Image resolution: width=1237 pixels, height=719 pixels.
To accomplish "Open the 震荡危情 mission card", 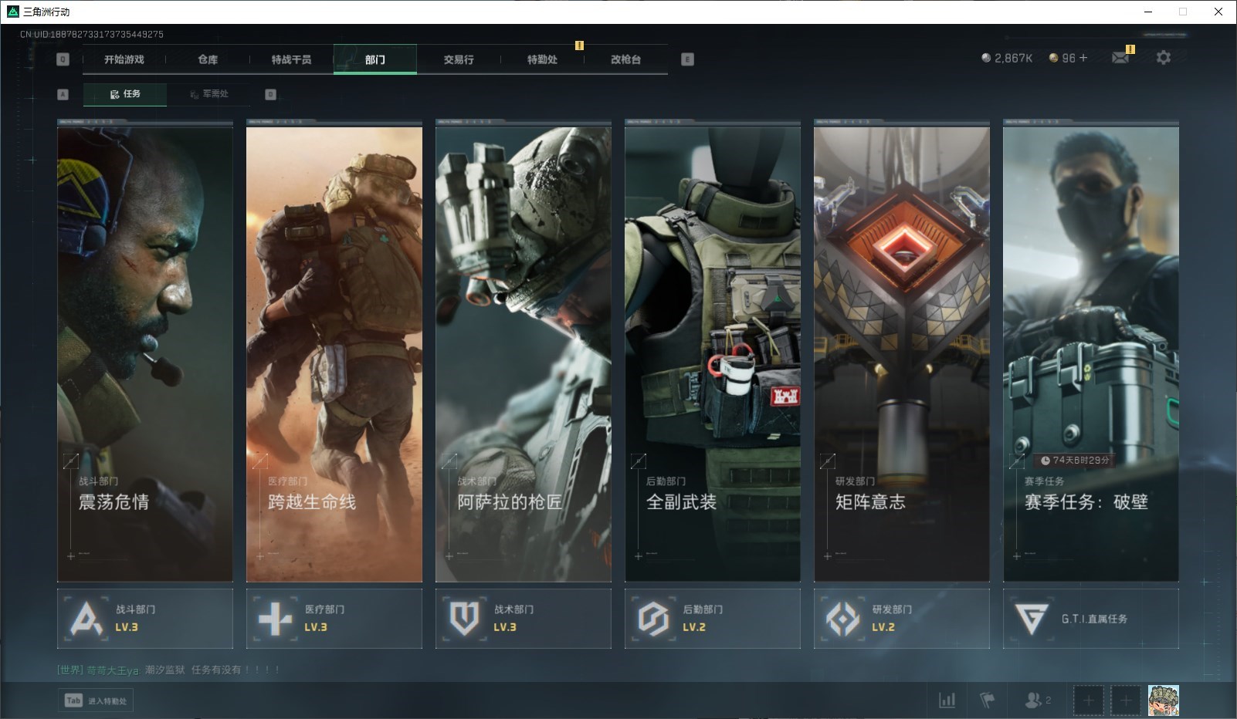I will pos(145,354).
